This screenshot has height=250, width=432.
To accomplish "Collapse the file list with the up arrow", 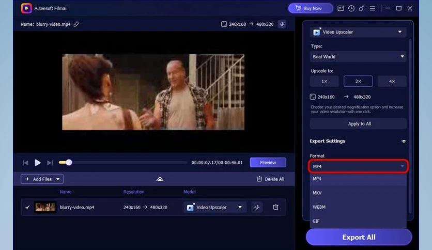I will coord(160,179).
